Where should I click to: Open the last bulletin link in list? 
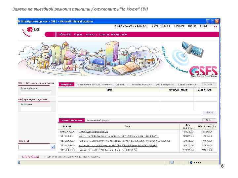point(108,150)
